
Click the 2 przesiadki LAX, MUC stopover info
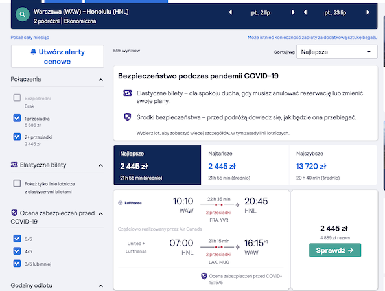pos(218,258)
